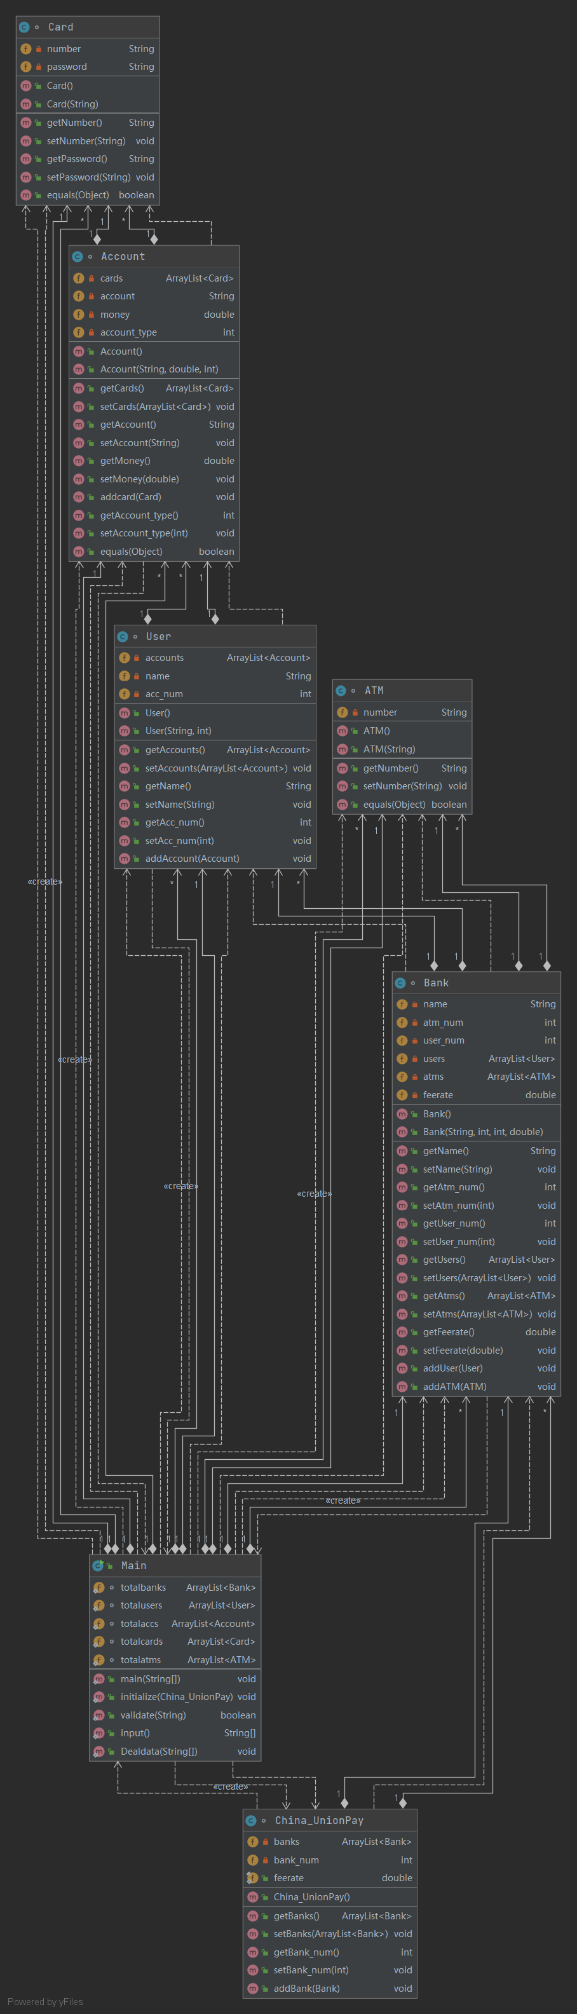Click the ATM class icon
The height and width of the screenshot is (2014, 577).
[x=341, y=691]
